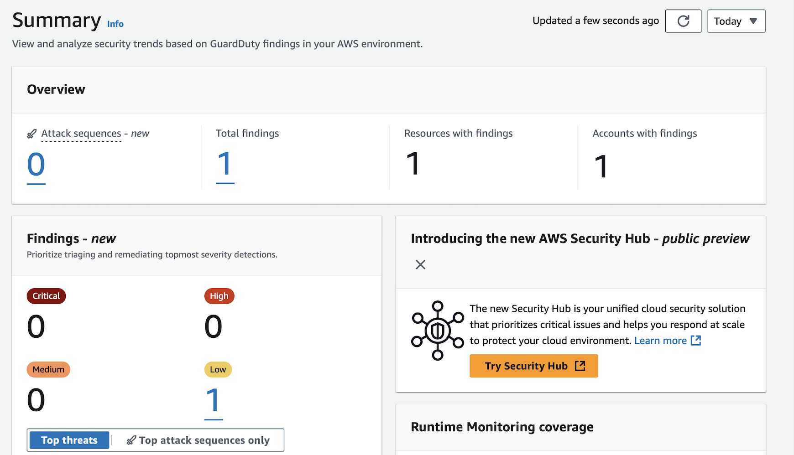This screenshot has height=455, width=794.
Task: Refresh the GuardDuty summary data
Action: point(683,21)
